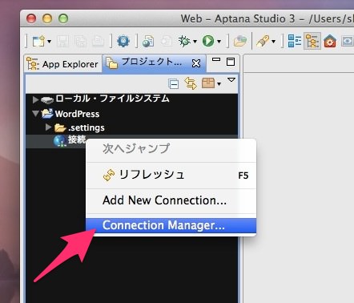Minimize the explorer view panel
This screenshot has width=354, height=303.
(x=216, y=60)
